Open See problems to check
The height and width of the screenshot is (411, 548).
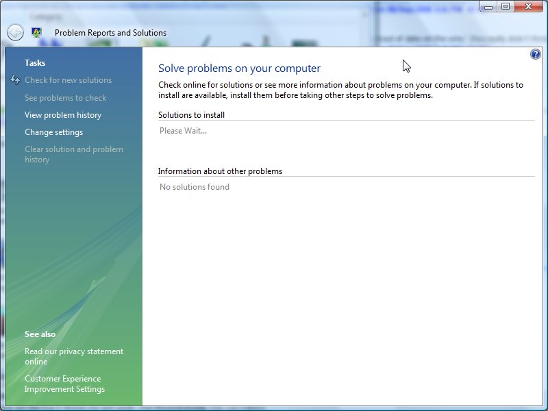pos(65,98)
